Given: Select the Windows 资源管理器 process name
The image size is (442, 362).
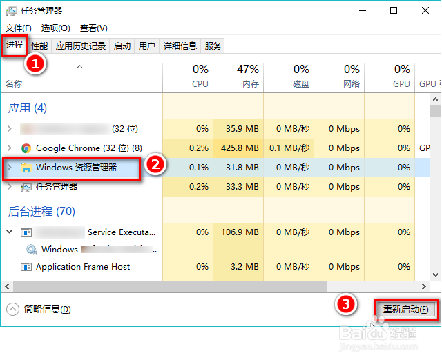Looking at the screenshot, I should pyautogui.click(x=77, y=168).
